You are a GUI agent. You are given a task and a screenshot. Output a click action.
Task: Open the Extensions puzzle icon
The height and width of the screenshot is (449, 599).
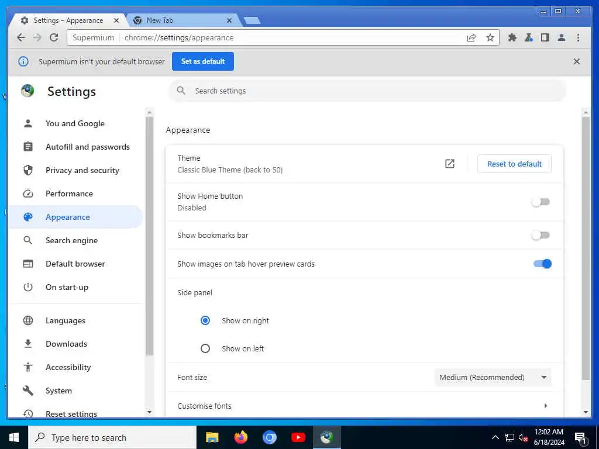tap(512, 37)
